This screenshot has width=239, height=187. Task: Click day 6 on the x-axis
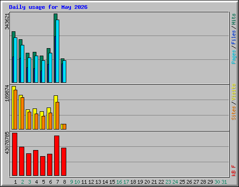point(50,182)
